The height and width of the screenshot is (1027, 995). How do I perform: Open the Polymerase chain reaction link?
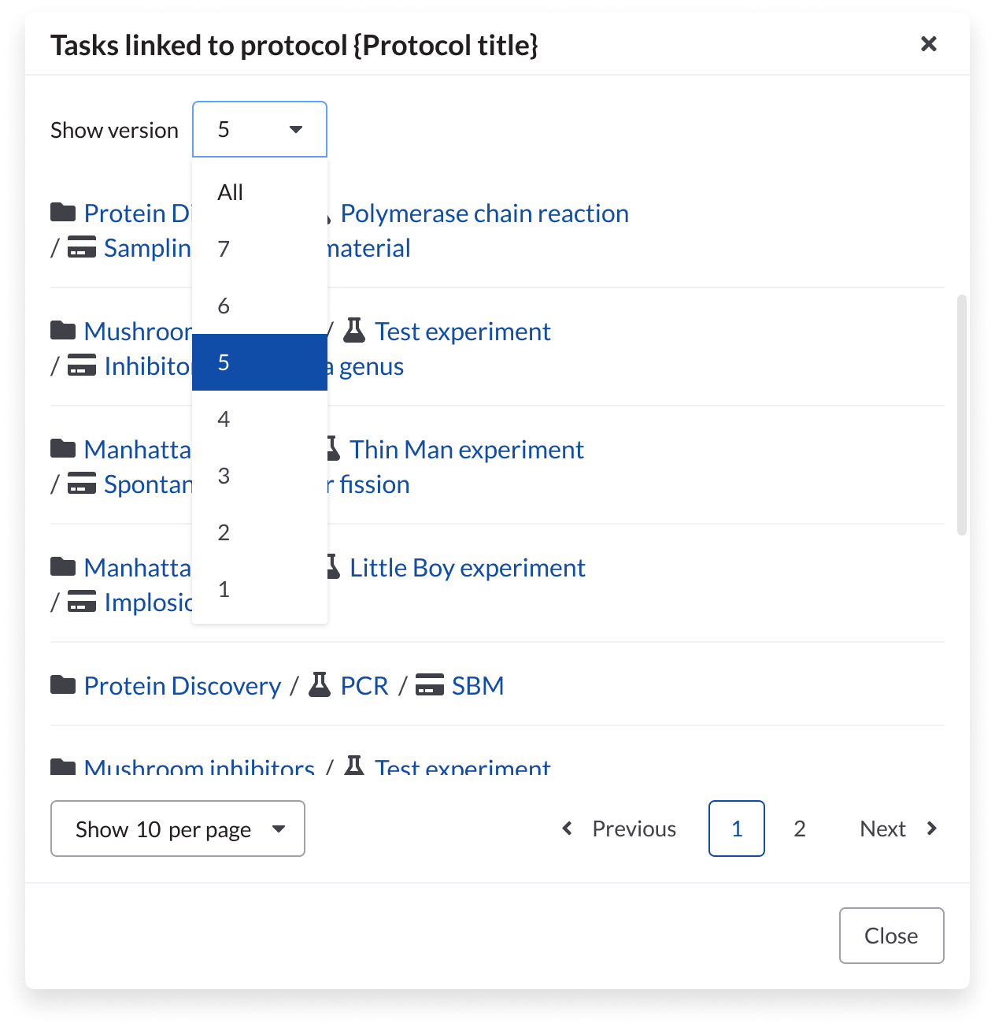point(485,213)
